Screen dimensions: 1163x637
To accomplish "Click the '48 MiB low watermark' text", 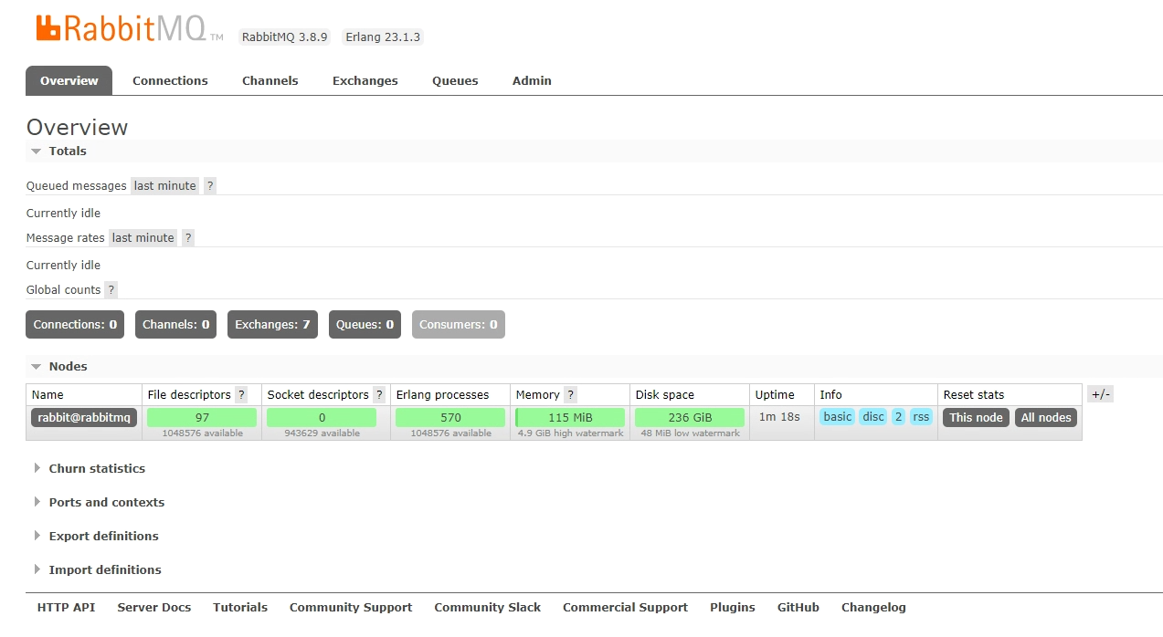I will [690, 433].
